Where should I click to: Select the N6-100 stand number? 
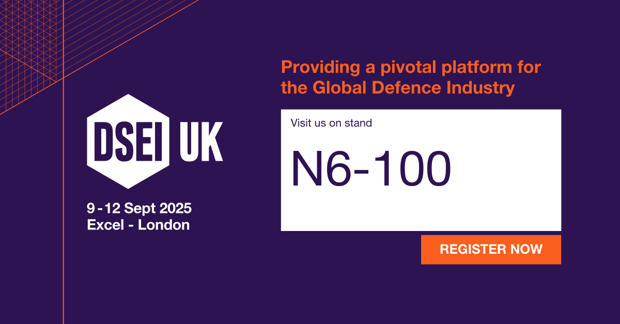pyautogui.click(x=371, y=169)
